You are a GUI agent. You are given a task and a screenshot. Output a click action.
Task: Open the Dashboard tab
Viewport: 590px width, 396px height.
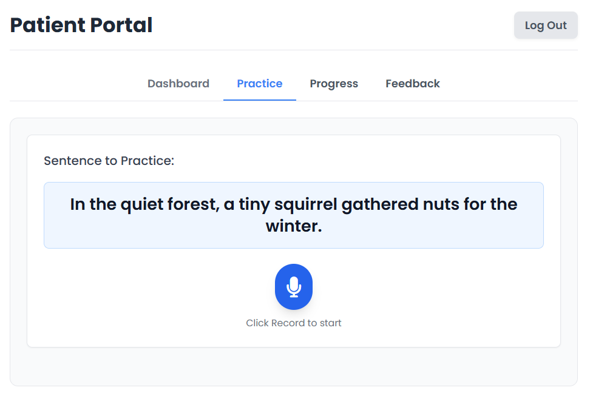(178, 84)
